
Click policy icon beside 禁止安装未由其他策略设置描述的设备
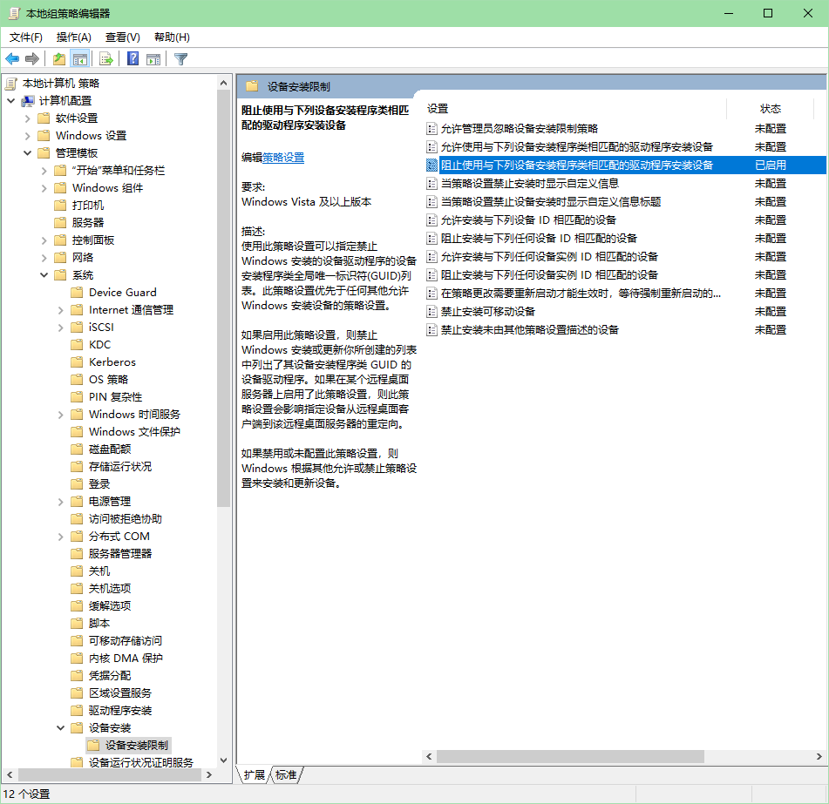coord(432,330)
